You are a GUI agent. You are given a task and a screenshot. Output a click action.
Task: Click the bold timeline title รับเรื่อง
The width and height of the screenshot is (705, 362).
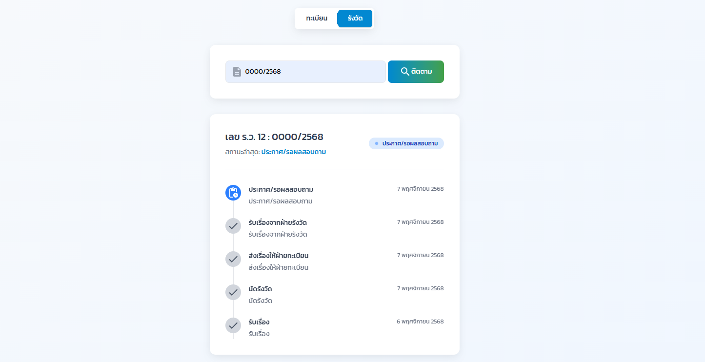(x=259, y=322)
